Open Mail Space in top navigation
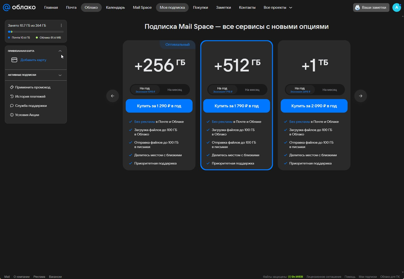Viewport: 404px width, 279px height. (142, 7)
